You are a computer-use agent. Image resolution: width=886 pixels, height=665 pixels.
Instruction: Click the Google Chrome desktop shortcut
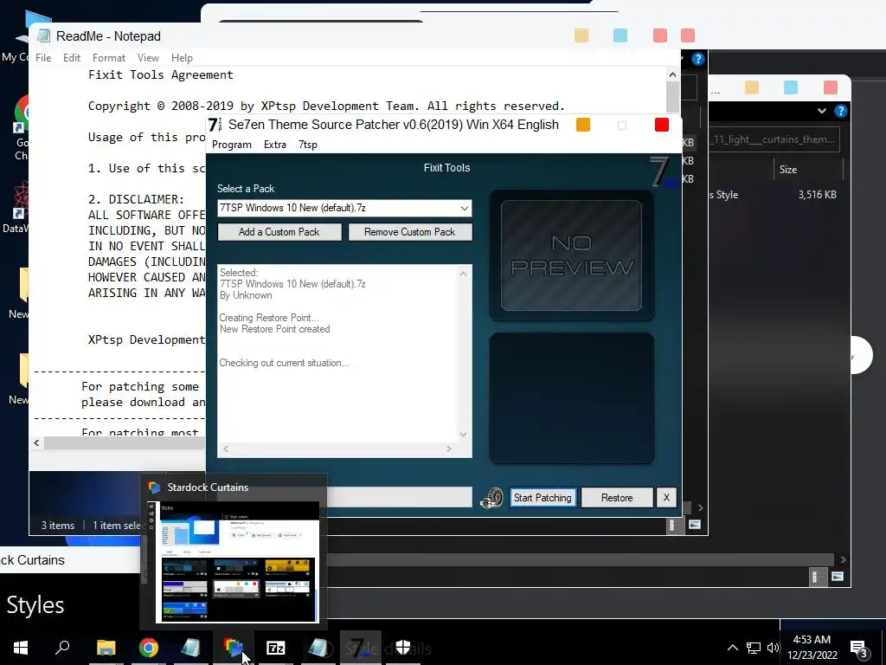[x=22, y=113]
